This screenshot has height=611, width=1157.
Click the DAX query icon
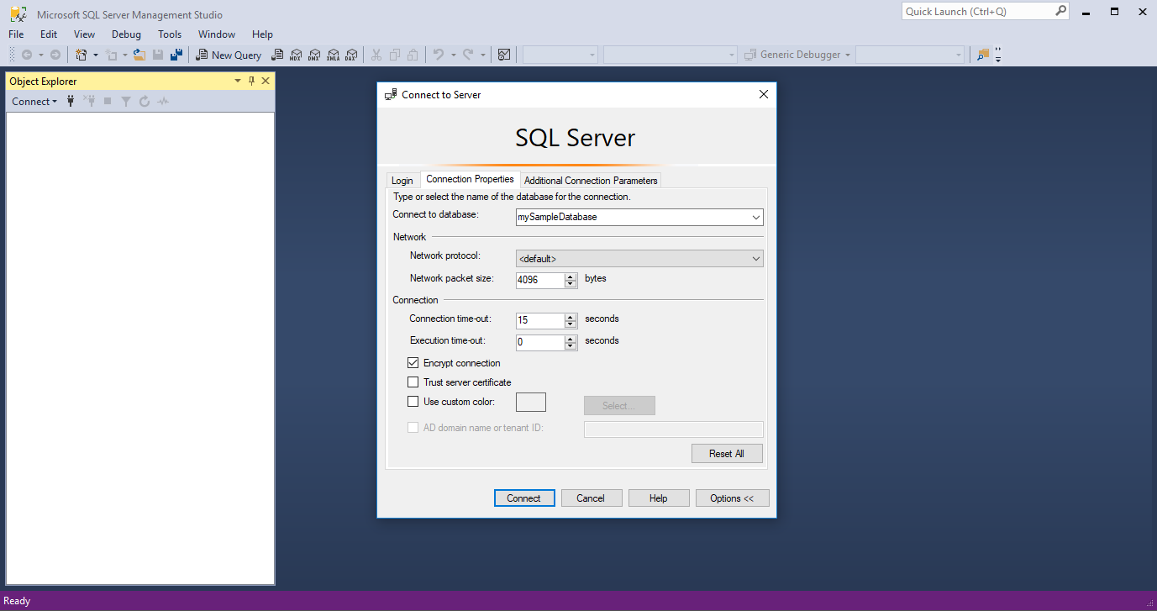pos(351,55)
